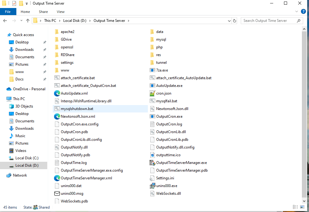Open Music in navigation pane
The height and width of the screenshot is (212, 309).
coord(20,136)
